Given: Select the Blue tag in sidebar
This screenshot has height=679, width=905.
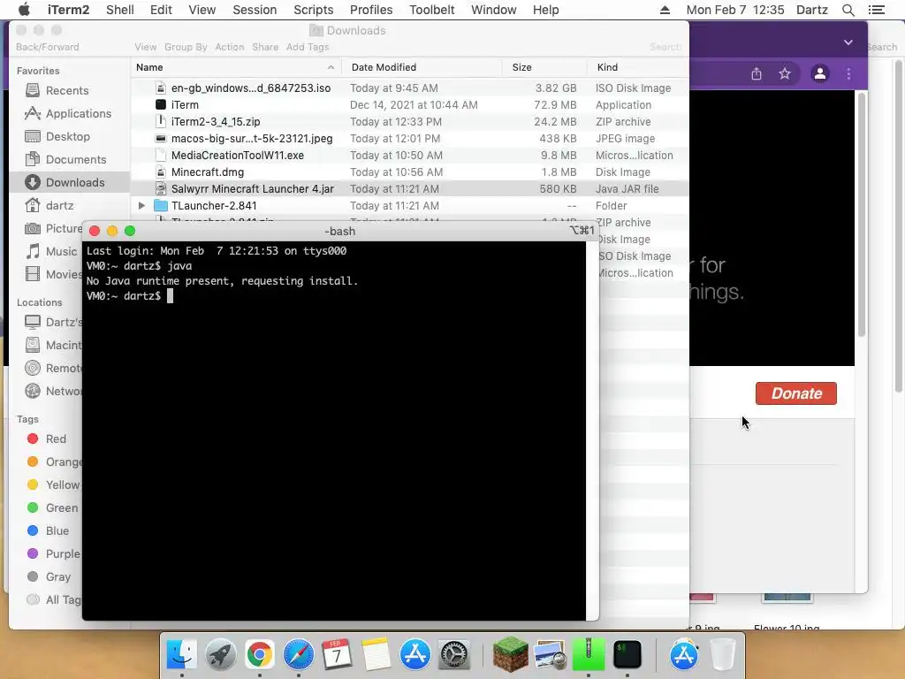Looking at the screenshot, I should 57,530.
